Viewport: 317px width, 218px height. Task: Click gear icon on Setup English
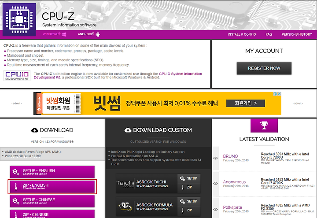(16, 172)
